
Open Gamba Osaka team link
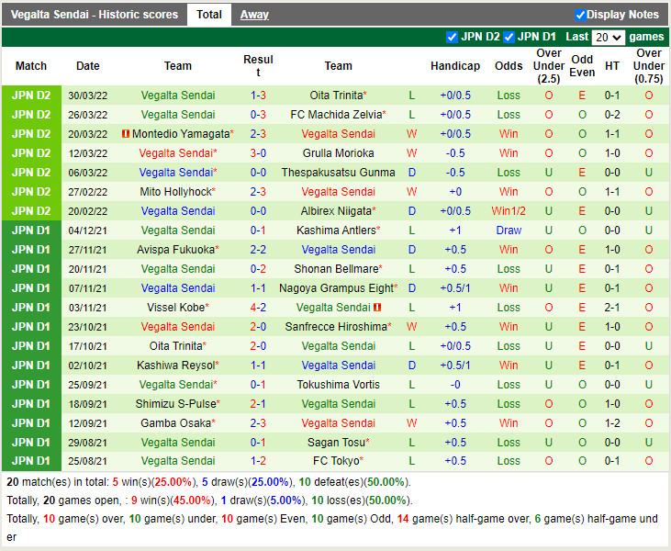[x=177, y=423]
